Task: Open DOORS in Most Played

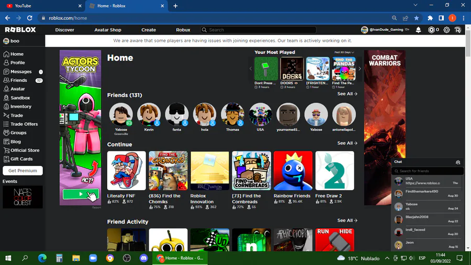Action: coord(291,69)
